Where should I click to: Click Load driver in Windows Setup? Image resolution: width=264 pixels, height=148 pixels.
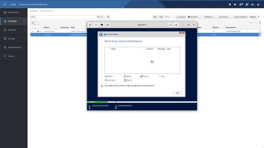pos(110,80)
